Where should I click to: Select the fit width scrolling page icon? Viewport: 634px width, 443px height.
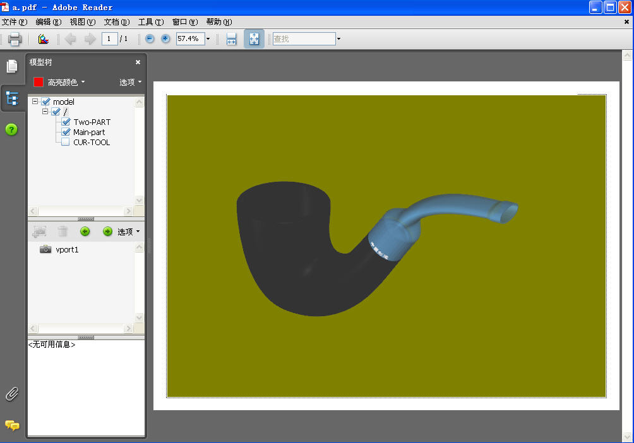231,38
